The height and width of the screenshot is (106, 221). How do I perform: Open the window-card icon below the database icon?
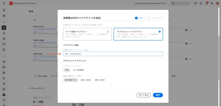[x=4, y=67]
